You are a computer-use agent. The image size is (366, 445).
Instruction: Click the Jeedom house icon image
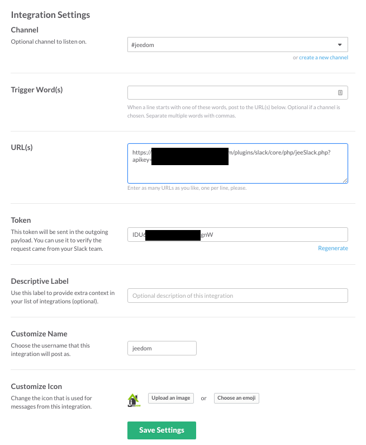(134, 400)
